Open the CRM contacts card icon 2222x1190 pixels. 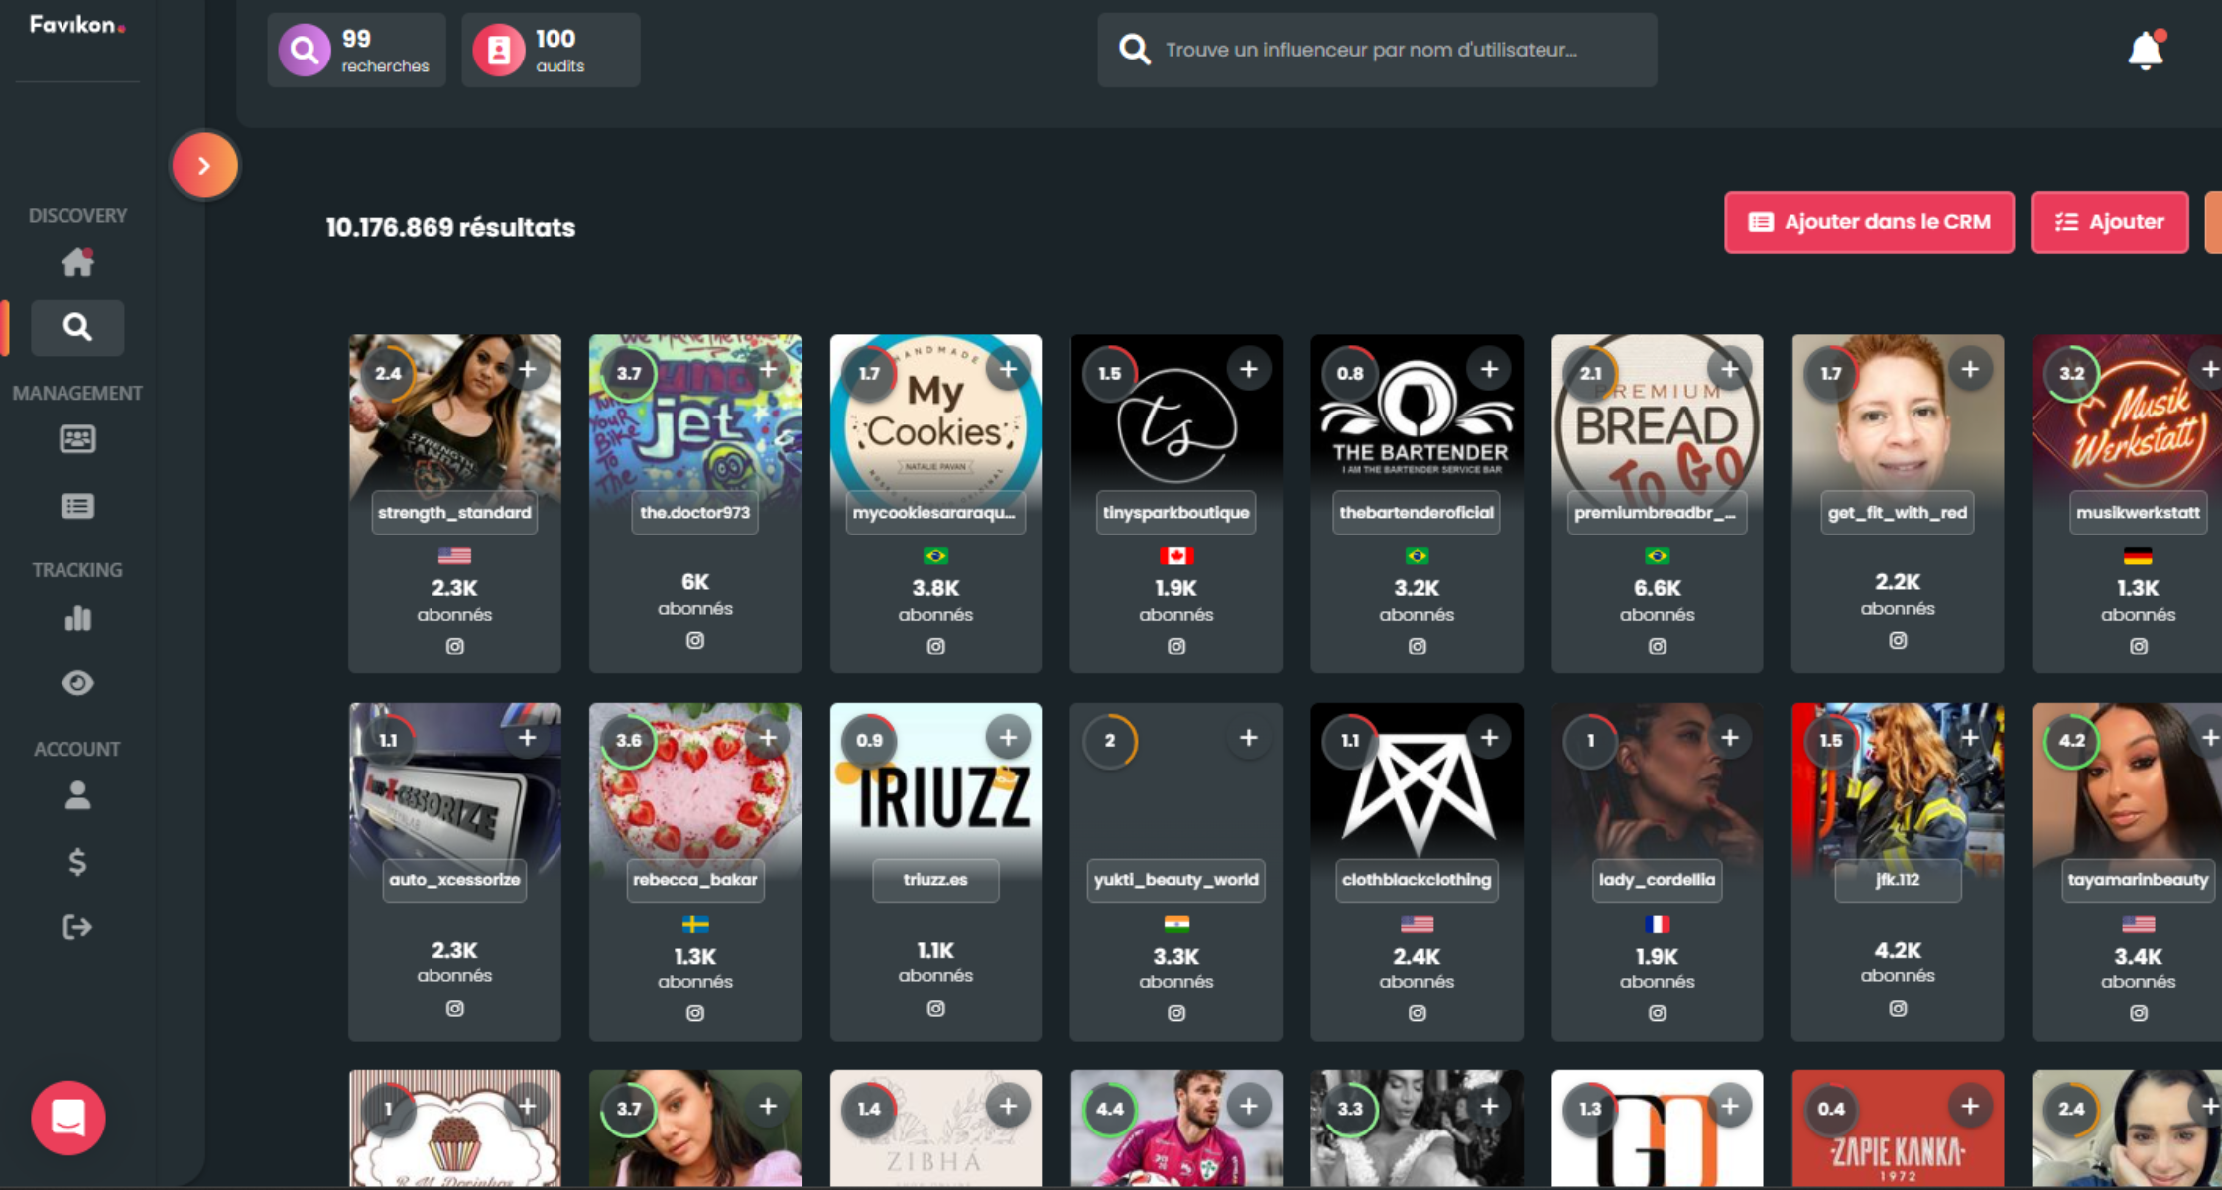coord(77,439)
